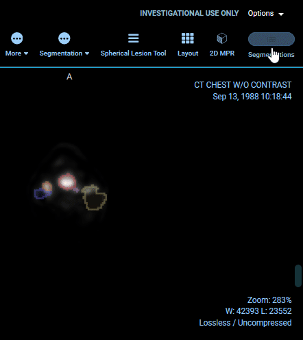
Task: Click the CT CHEST W/O CONTRAST overlay text
Action: (243, 85)
